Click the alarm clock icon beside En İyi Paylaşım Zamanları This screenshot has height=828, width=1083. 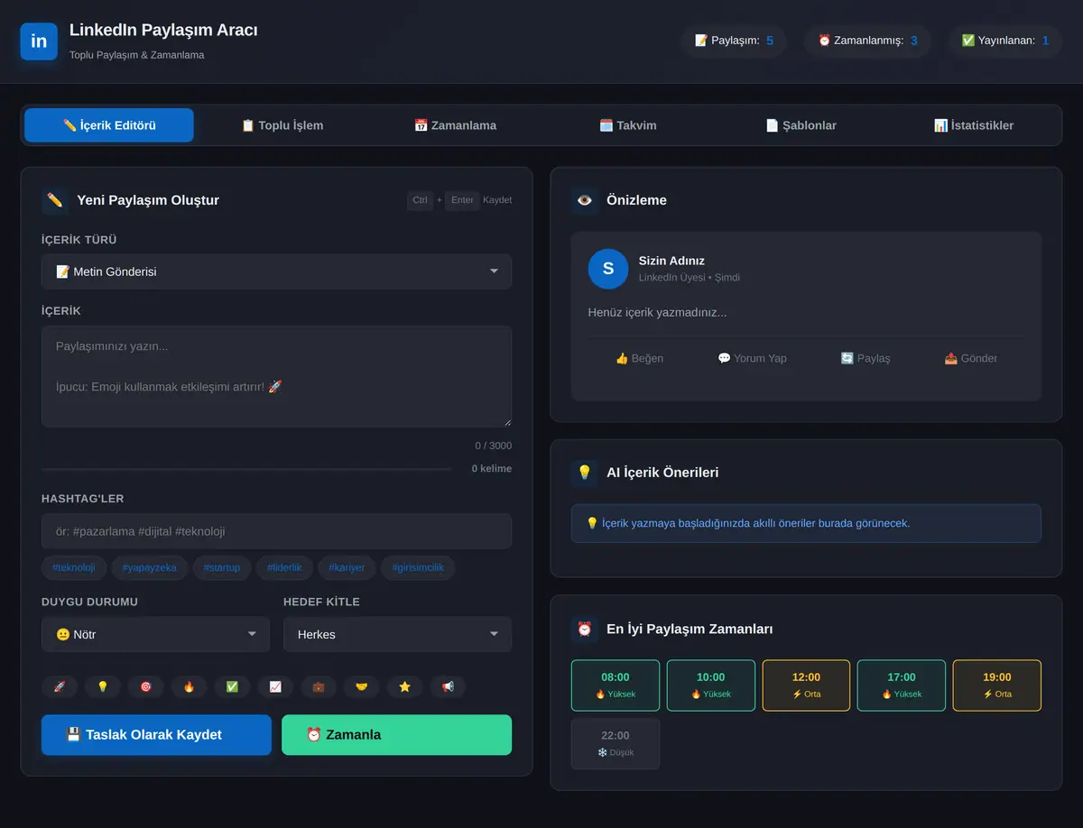[585, 629]
